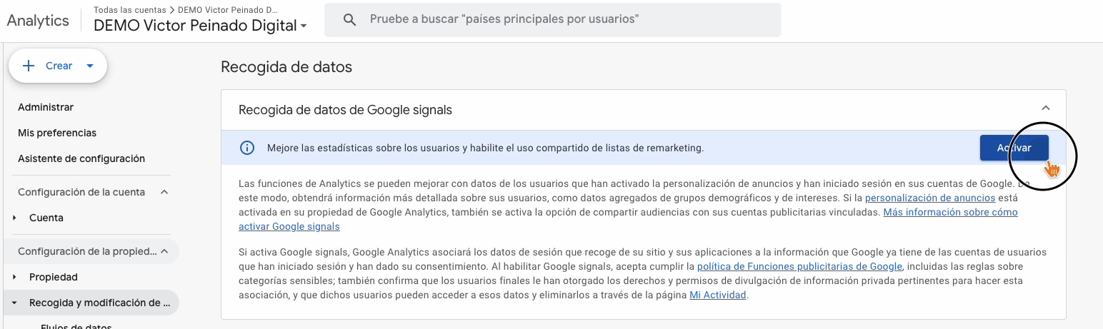Expand the Cuenta tree item

pos(15,218)
